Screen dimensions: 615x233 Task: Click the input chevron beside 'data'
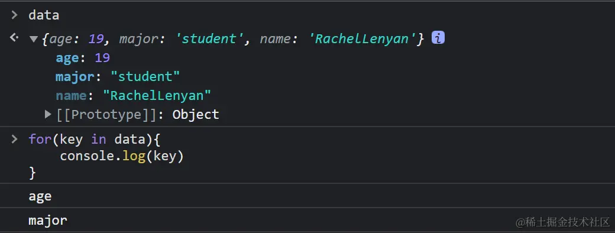click(15, 15)
